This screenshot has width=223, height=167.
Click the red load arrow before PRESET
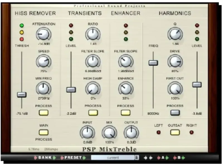point(62,158)
